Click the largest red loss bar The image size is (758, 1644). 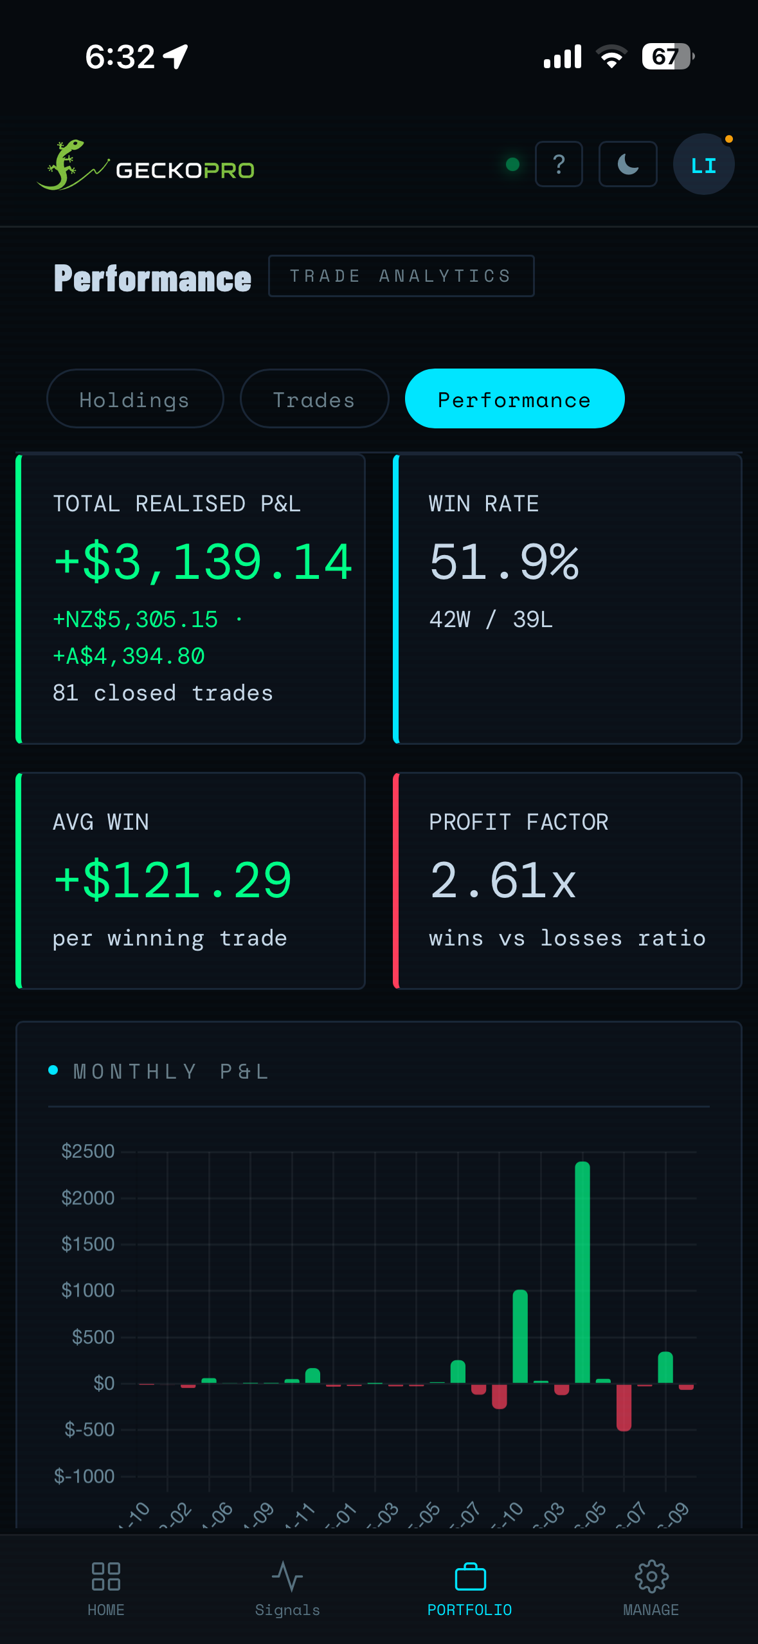click(624, 1407)
